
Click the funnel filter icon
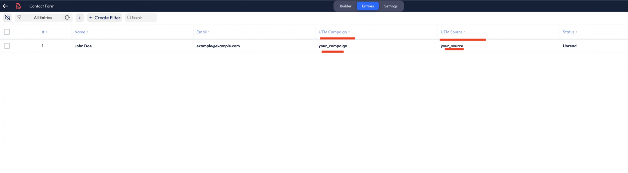click(19, 17)
